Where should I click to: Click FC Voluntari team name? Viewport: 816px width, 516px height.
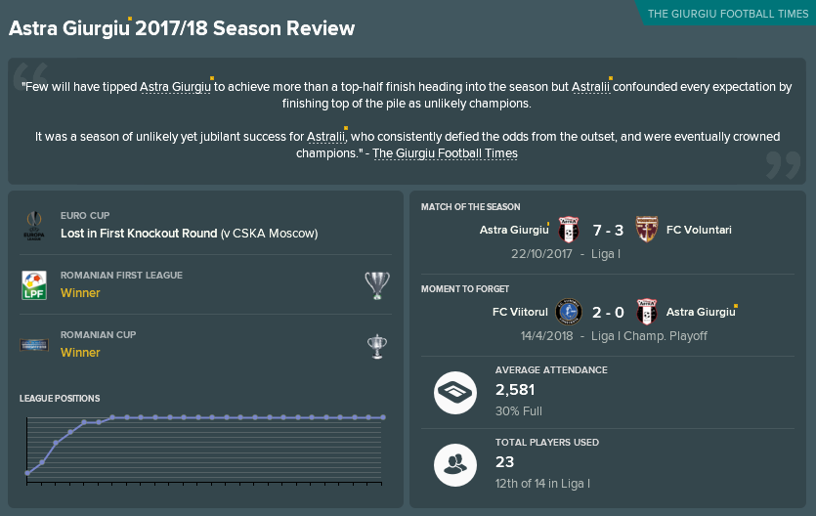[699, 230]
